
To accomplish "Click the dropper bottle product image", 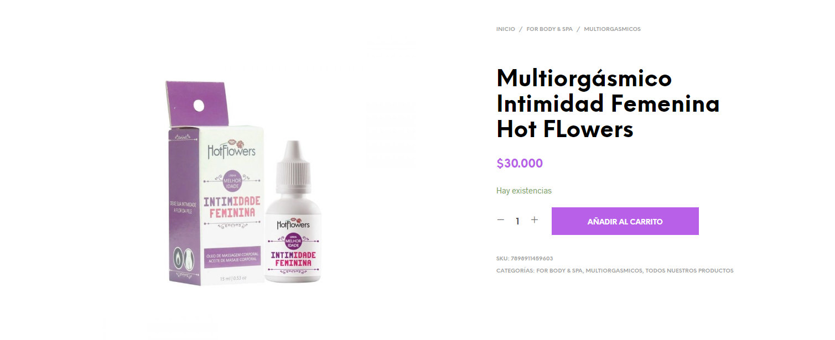I will tap(292, 212).
